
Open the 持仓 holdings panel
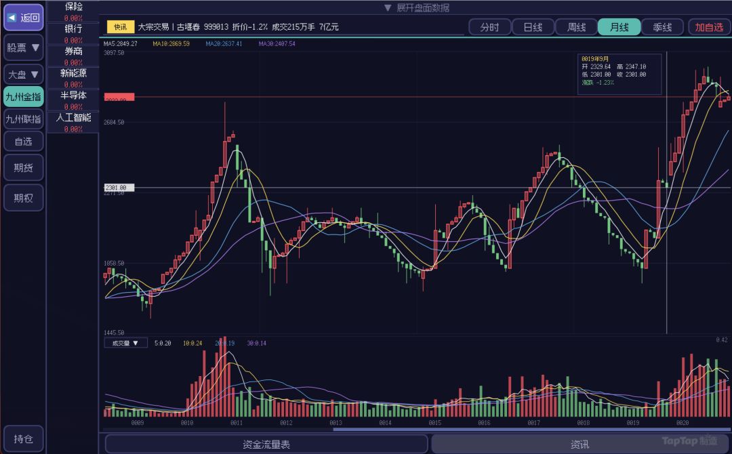coord(23,439)
